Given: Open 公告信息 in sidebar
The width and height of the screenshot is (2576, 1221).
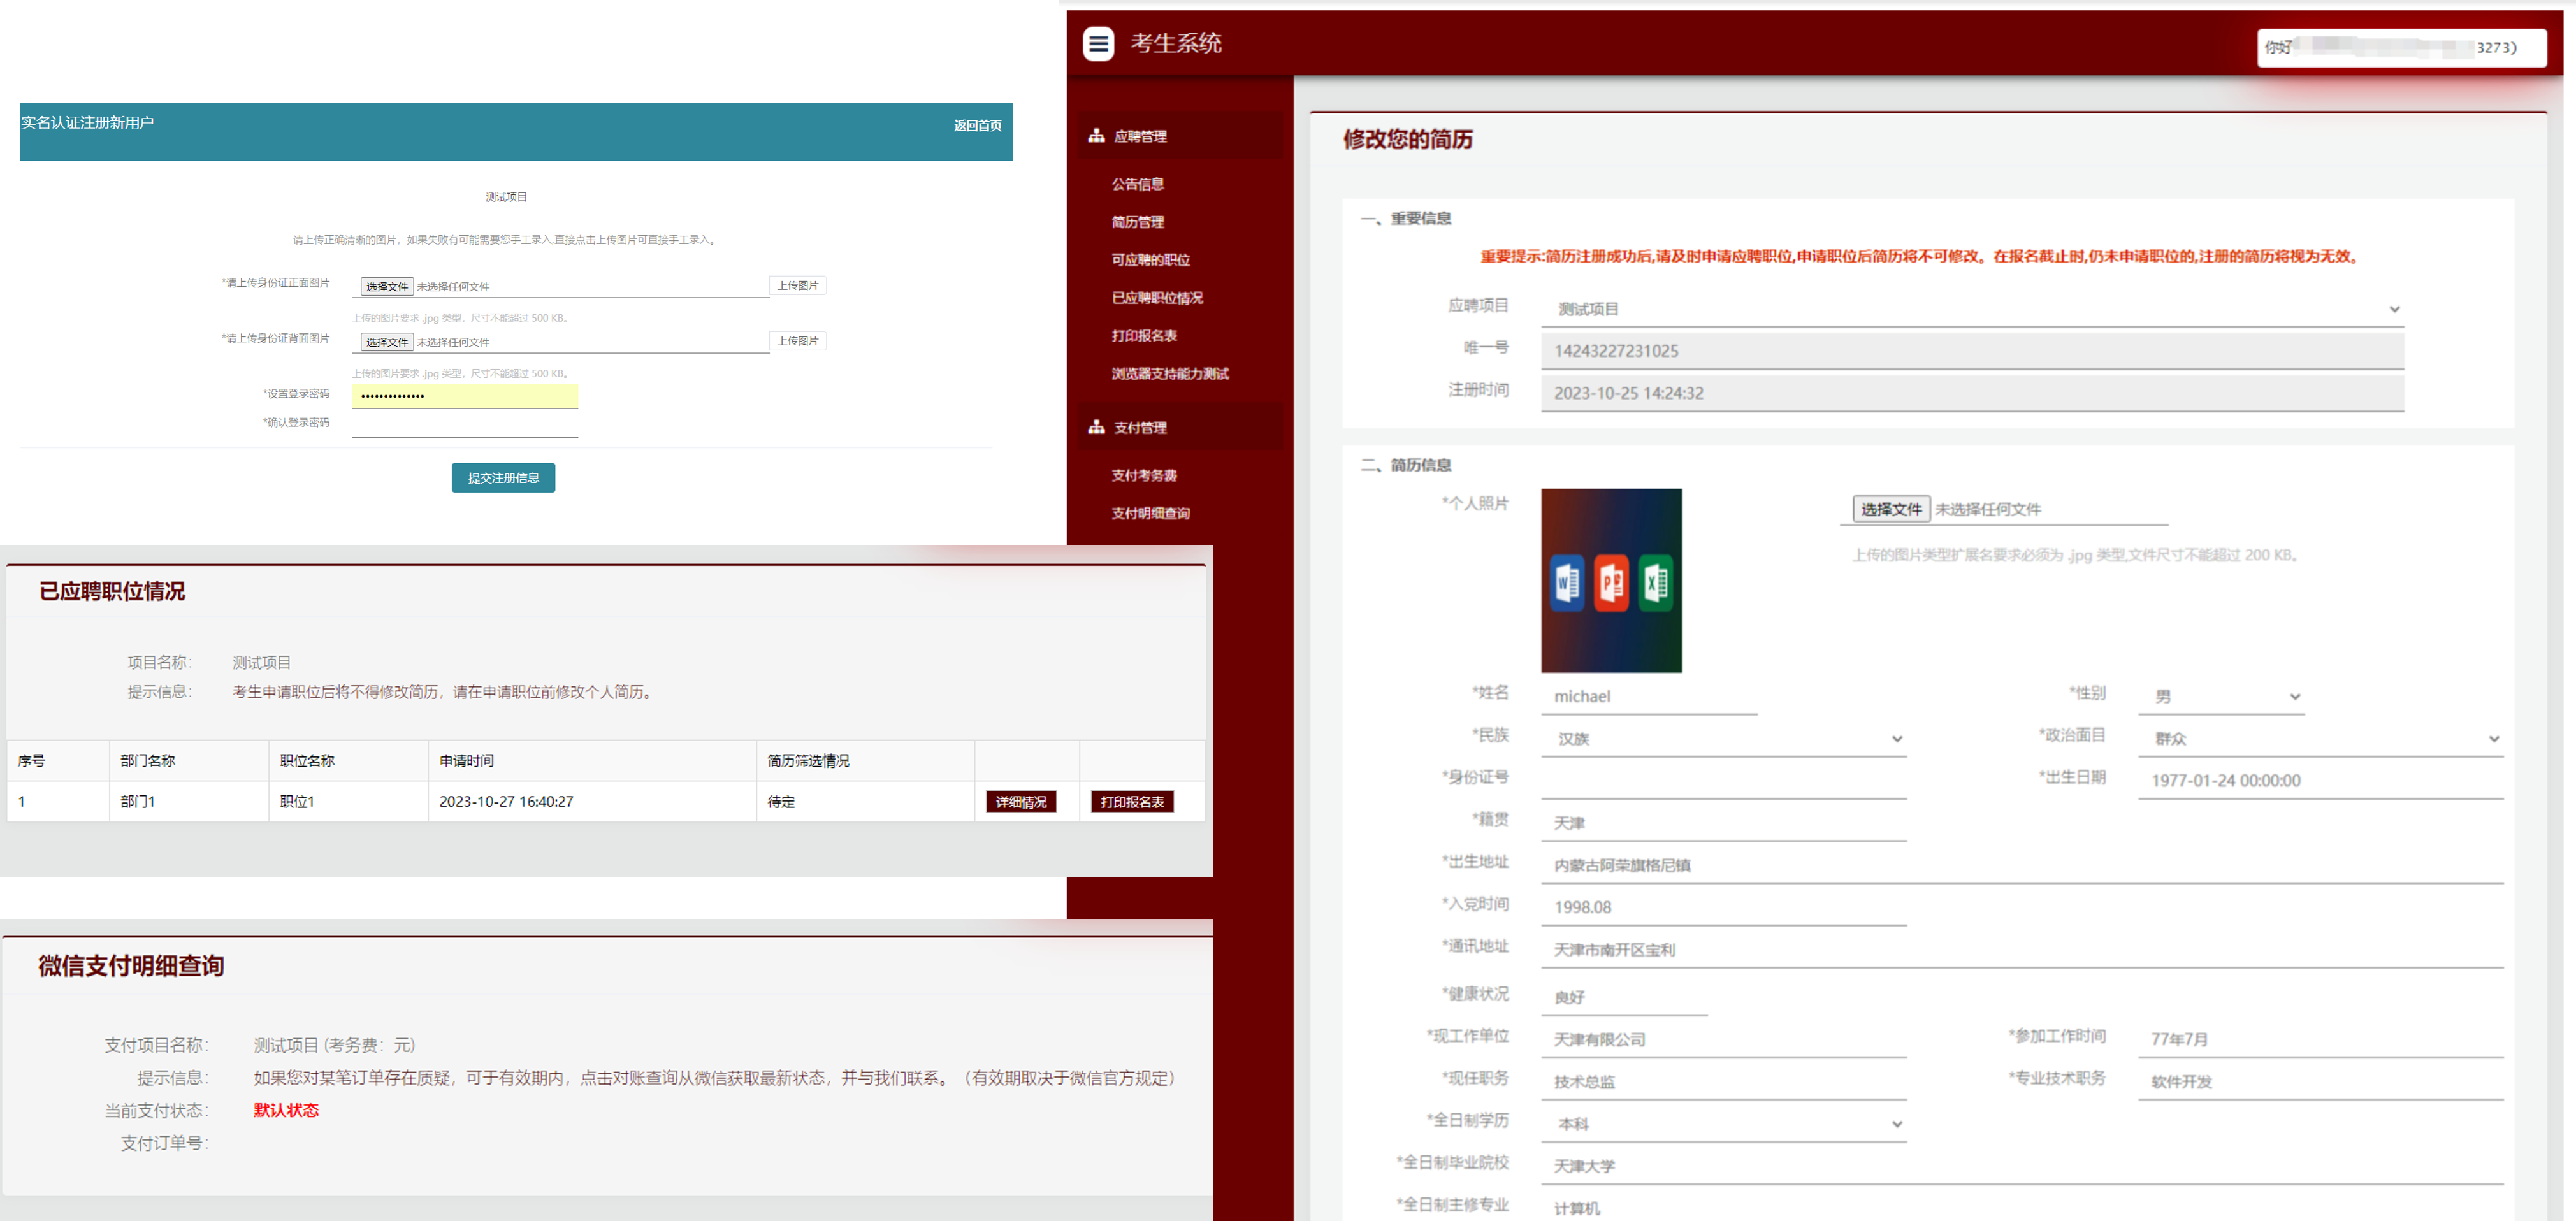Looking at the screenshot, I should tap(1137, 184).
